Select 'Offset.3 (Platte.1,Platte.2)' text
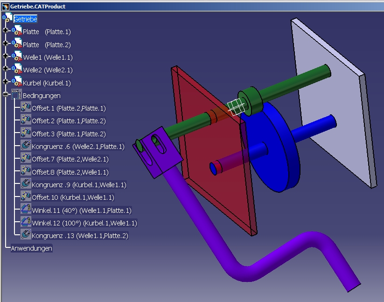Viewport: 384px width, 302px height. coord(69,134)
